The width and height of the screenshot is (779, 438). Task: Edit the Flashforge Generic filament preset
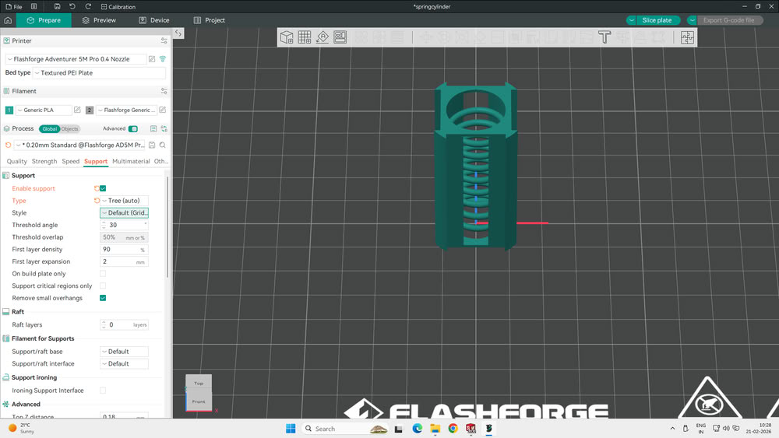(x=163, y=110)
